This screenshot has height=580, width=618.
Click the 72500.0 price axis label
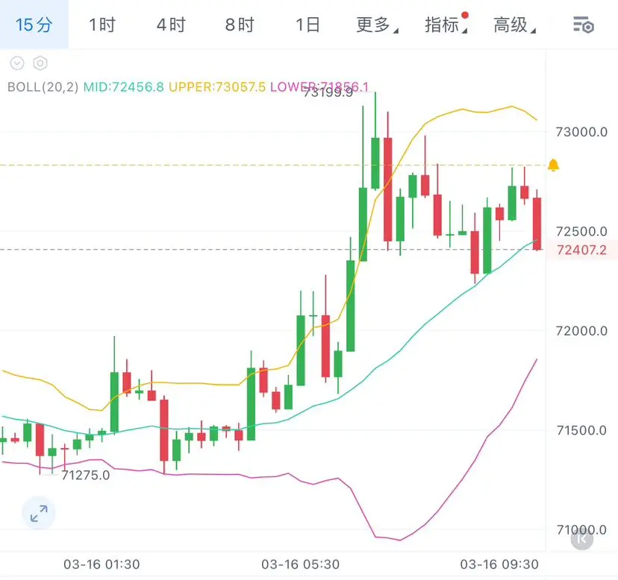click(x=581, y=232)
